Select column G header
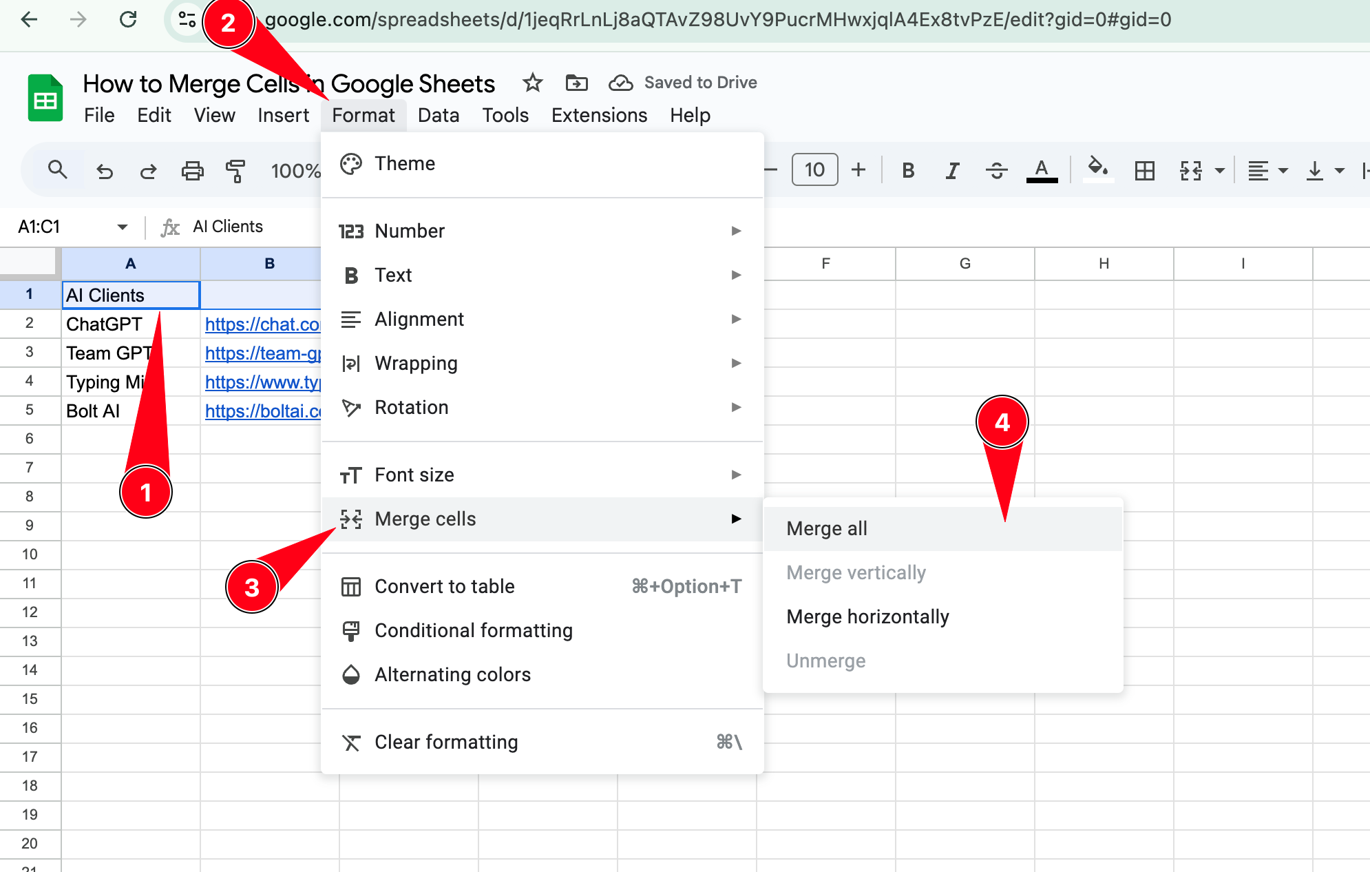The image size is (1370, 872). pyautogui.click(x=965, y=263)
